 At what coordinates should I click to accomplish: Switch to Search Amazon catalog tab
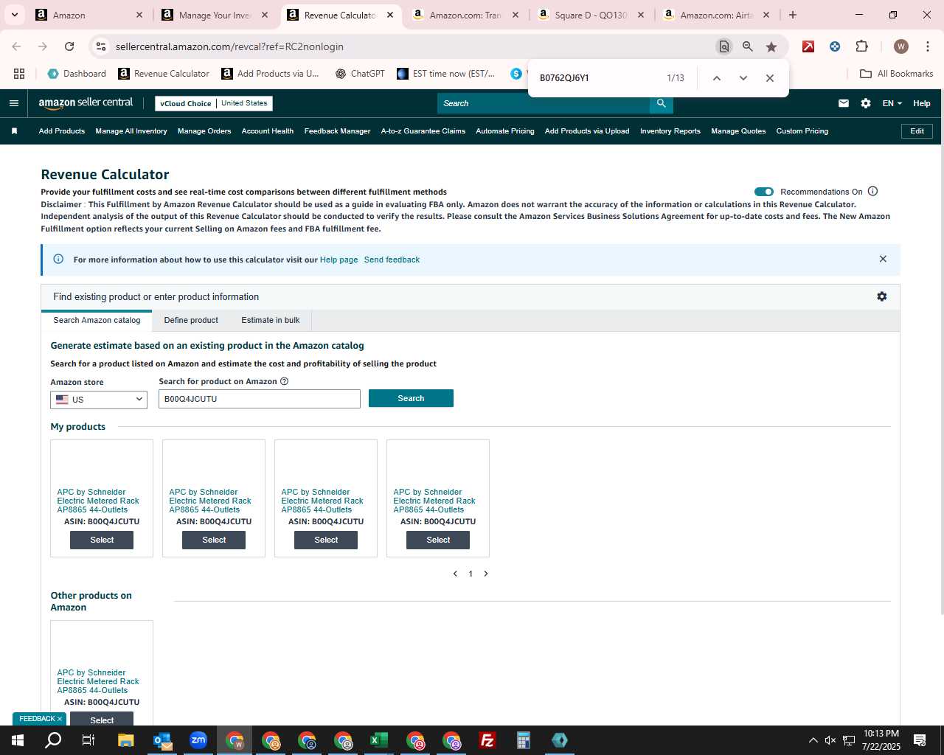click(x=97, y=320)
